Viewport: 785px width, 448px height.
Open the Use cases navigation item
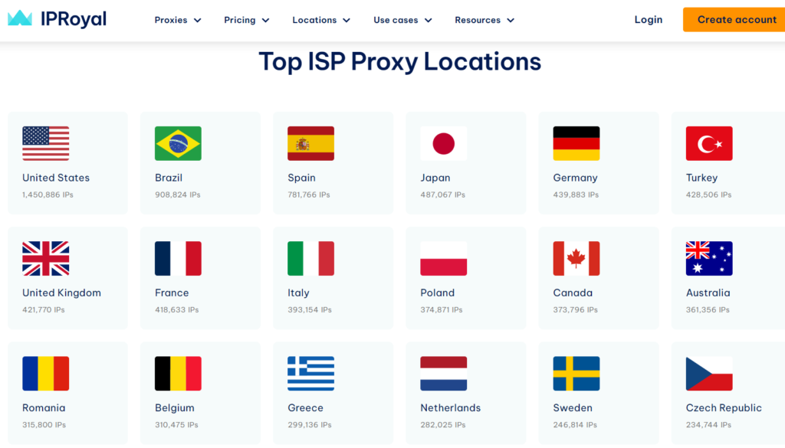[x=396, y=20]
